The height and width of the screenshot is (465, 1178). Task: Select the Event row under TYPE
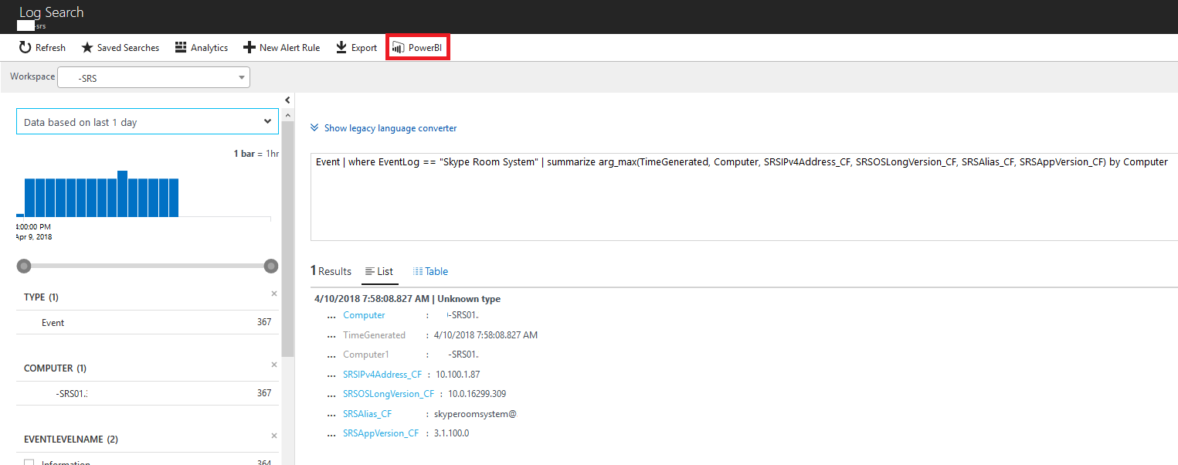(148, 322)
